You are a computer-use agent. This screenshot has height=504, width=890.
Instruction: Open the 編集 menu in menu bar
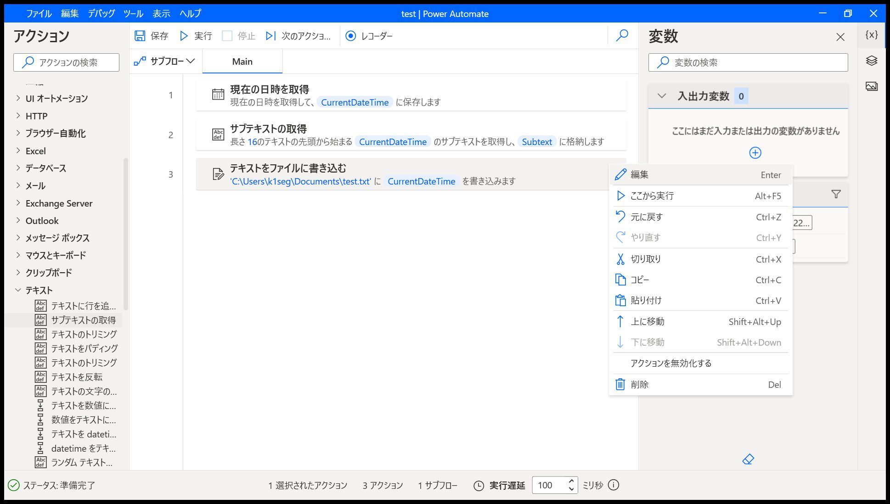(70, 13)
